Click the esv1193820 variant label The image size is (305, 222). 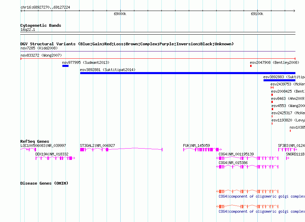pos(288,120)
